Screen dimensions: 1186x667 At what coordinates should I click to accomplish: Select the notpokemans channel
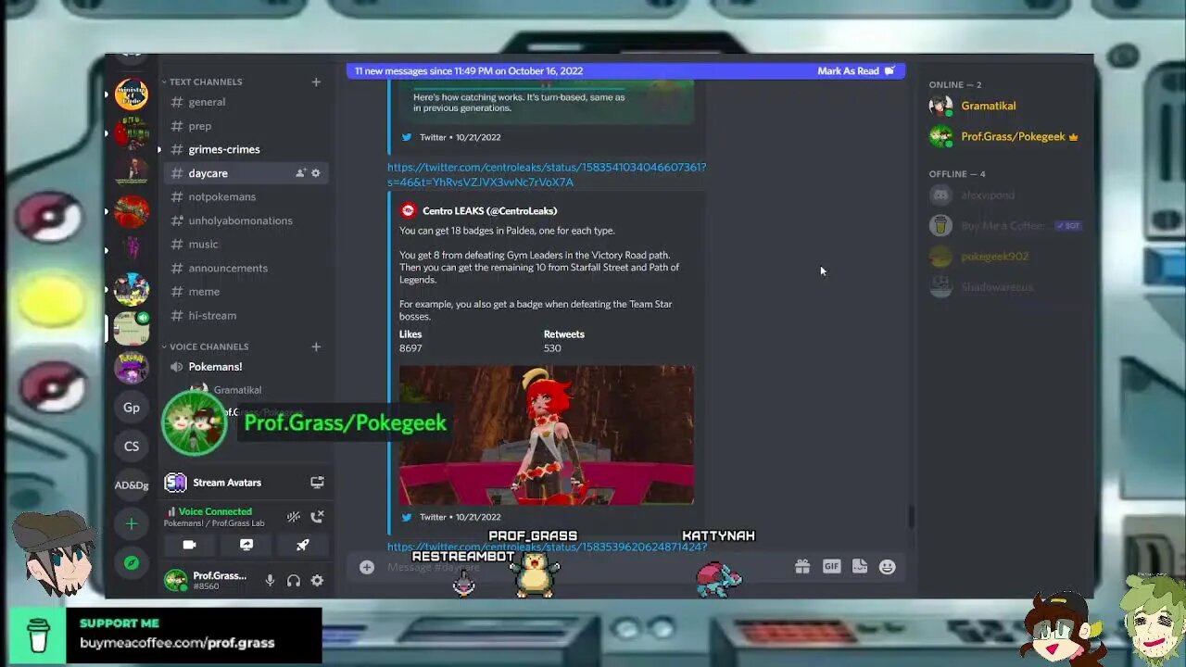pos(246,196)
